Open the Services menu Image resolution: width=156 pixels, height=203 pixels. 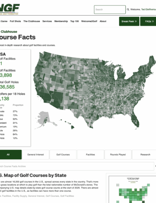tap(47, 21)
